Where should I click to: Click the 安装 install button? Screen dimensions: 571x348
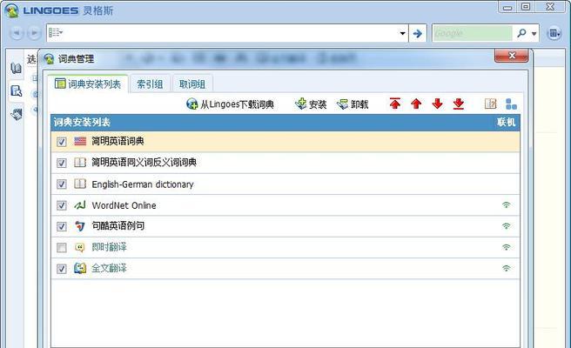pyautogui.click(x=311, y=104)
